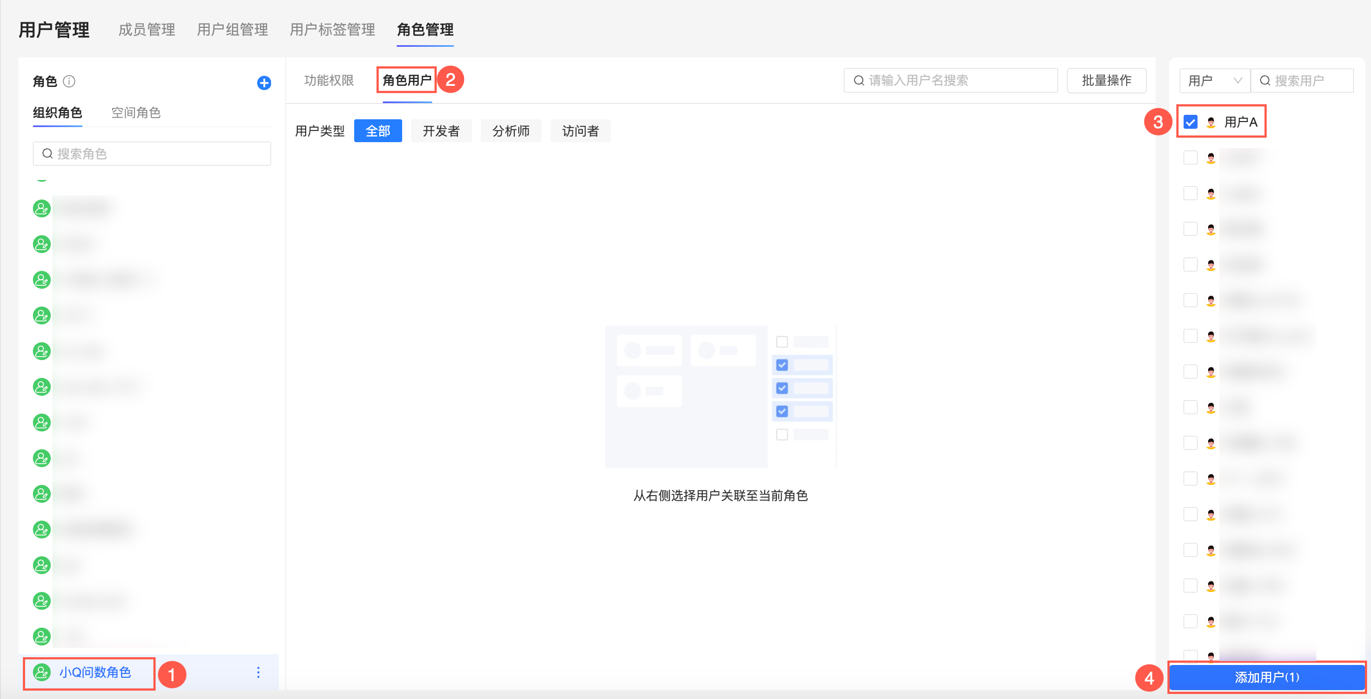1371x699 pixels.
Task: Click the 批量操作 button
Action: point(1106,81)
